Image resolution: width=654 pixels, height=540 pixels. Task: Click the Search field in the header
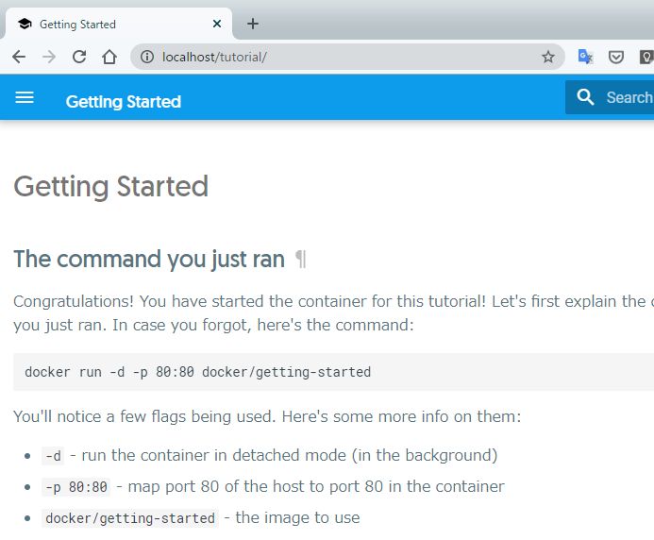610,97
